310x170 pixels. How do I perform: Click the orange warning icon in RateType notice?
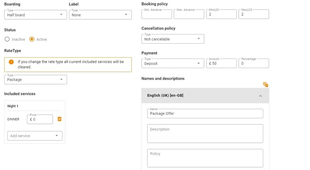(11, 62)
